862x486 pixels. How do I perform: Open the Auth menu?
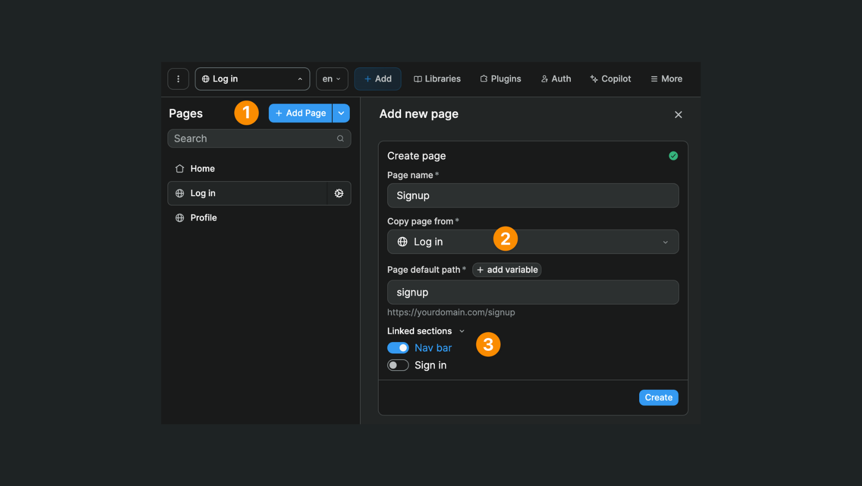pos(556,79)
